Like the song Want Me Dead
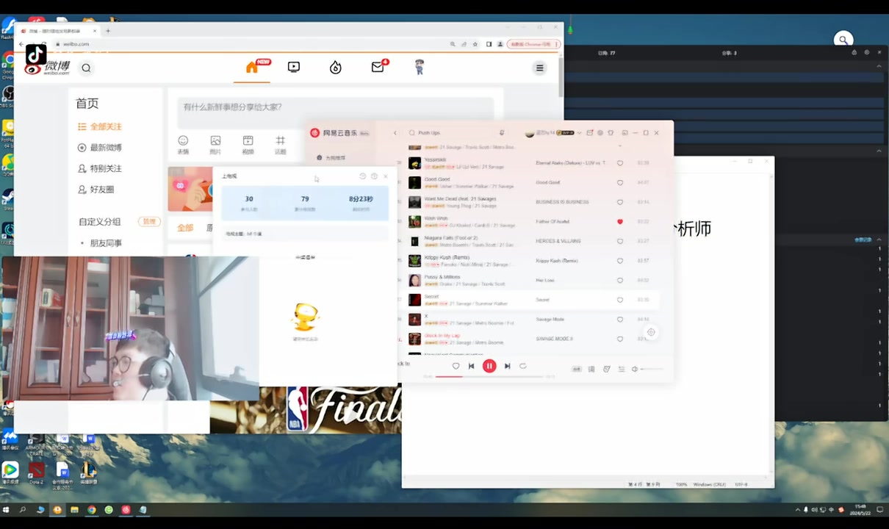This screenshot has height=529, width=889. (620, 202)
